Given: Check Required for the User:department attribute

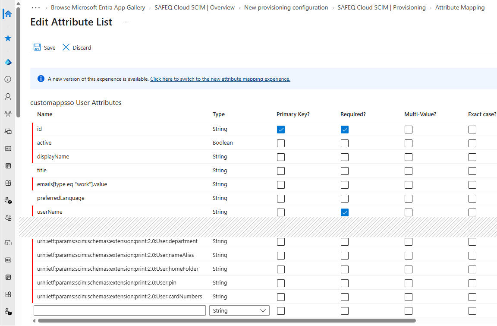Looking at the screenshot, I should coord(345,242).
